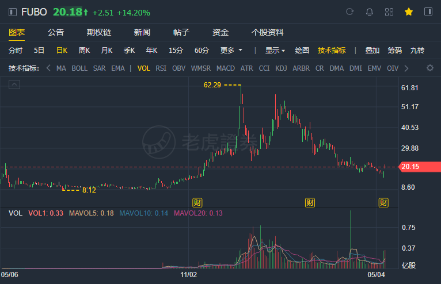Select the KDJ indicator

(x=281, y=68)
